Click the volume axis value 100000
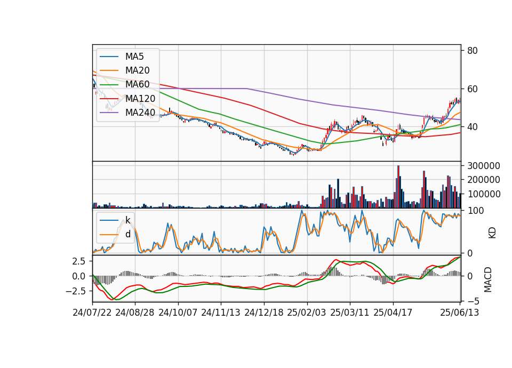Image resolution: width=512 pixels, height=368 pixels. pyautogui.click(x=484, y=194)
